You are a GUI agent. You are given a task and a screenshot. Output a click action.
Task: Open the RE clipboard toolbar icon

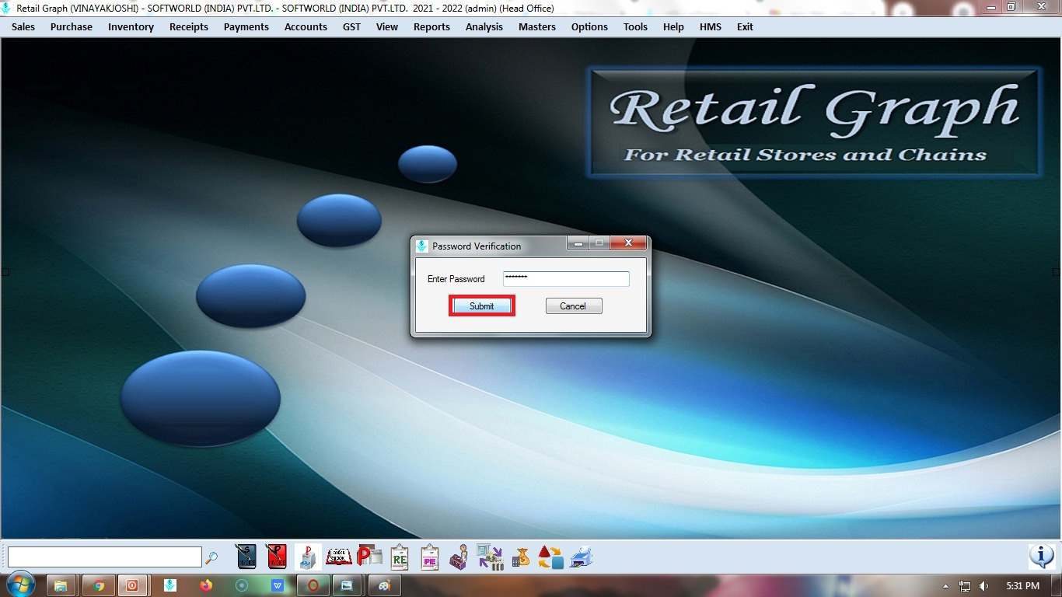[x=400, y=557]
